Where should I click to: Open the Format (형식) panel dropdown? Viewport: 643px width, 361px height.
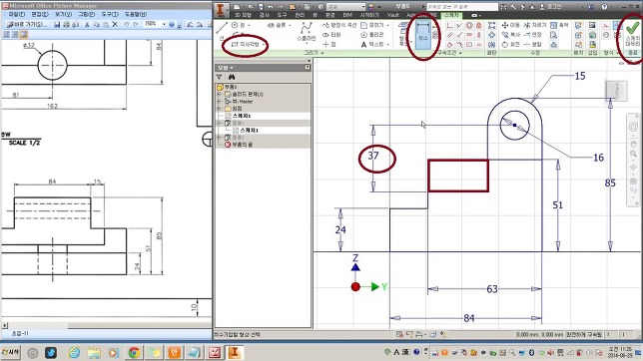[611, 53]
